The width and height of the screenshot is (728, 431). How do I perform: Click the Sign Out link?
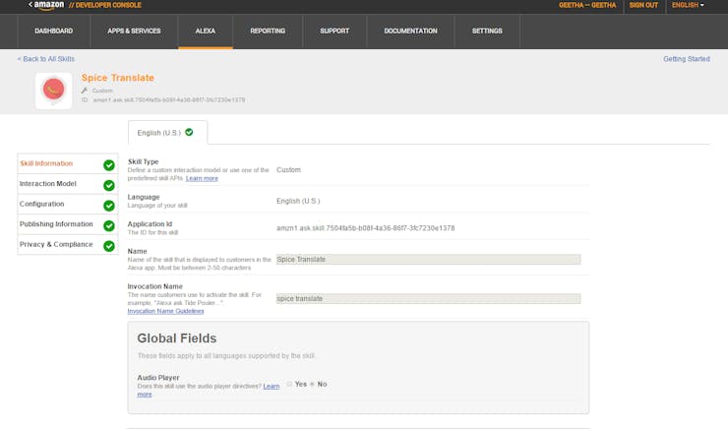click(x=643, y=5)
